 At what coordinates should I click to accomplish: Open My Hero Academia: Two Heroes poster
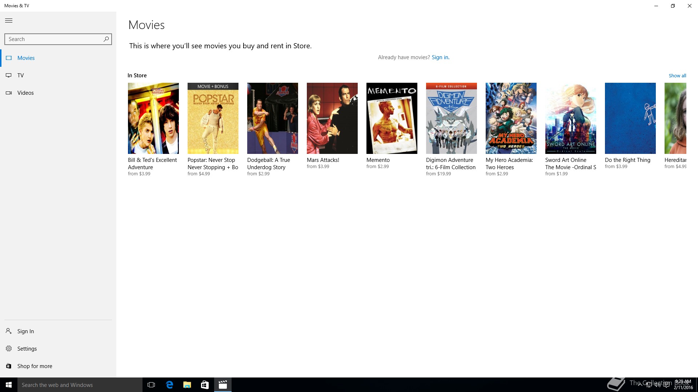[x=511, y=118]
